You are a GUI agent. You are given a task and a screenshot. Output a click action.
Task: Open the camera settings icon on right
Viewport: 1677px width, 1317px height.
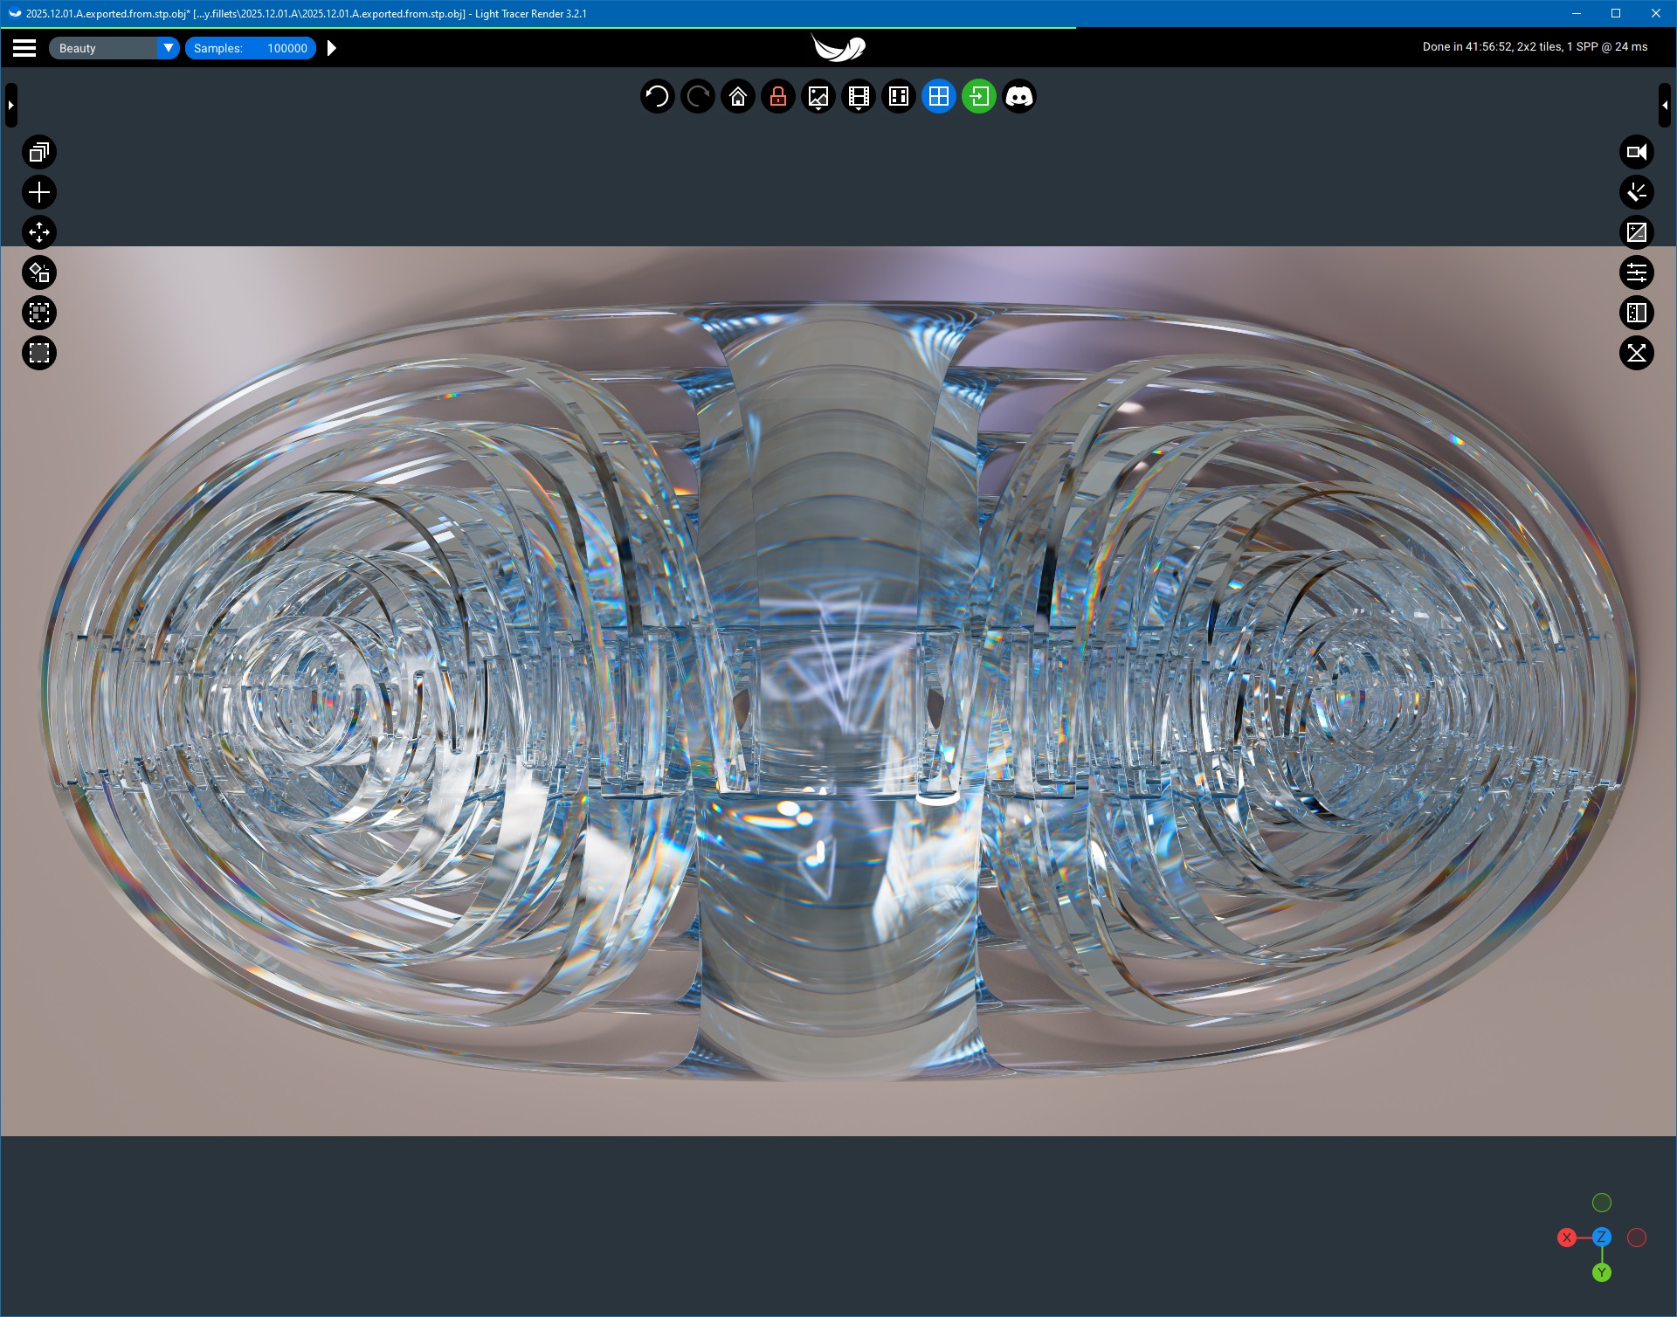[1636, 152]
